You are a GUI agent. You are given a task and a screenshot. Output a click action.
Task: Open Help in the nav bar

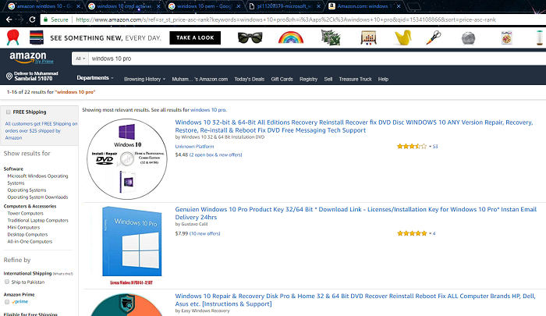point(383,79)
